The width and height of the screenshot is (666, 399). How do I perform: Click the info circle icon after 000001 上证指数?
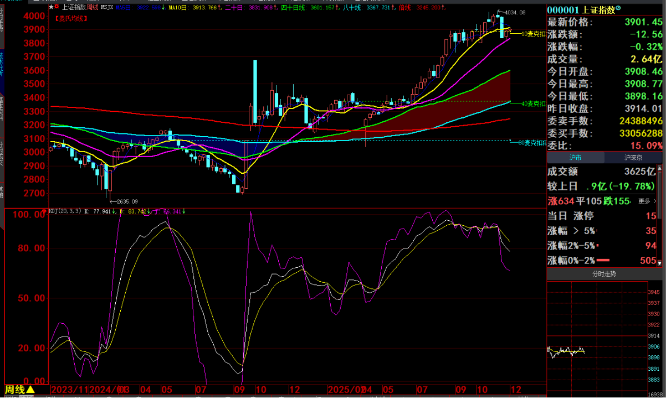[x=618, y=9]
